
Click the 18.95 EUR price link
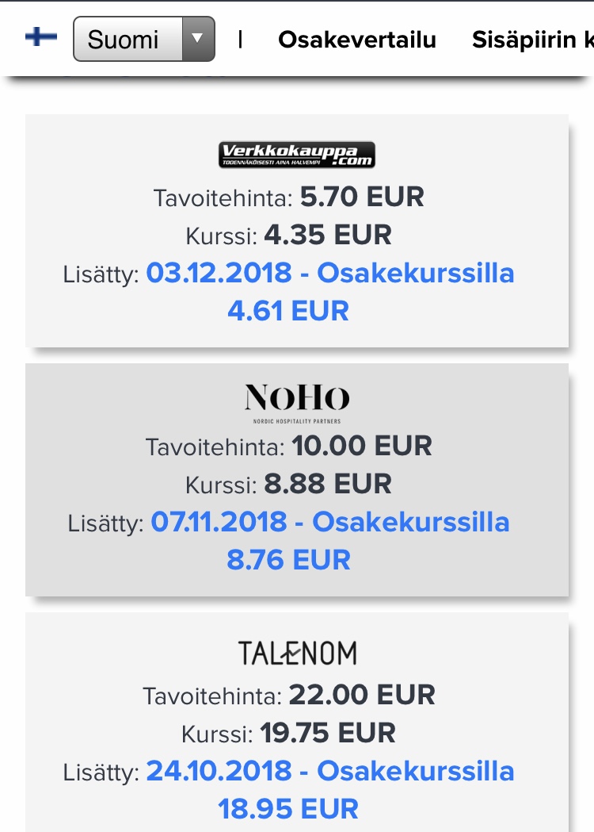click(288, 809)
